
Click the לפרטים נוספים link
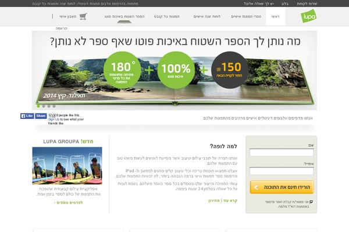tap(69, 202)
